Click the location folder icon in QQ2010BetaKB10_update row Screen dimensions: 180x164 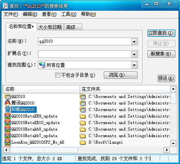[83, 123]
